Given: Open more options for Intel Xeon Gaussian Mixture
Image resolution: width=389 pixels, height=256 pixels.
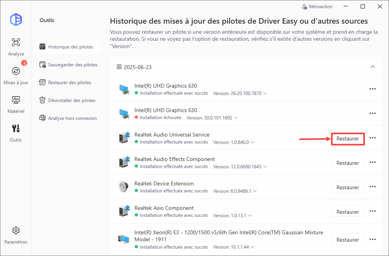Looking at the screenshot, I should pyautogui.click(x=373, y=239).
